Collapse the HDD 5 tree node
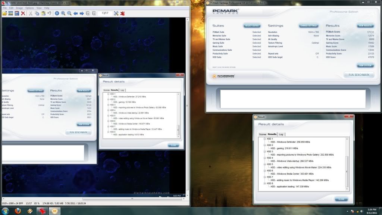Screen dimensions: 382x215 click(264, 164)
